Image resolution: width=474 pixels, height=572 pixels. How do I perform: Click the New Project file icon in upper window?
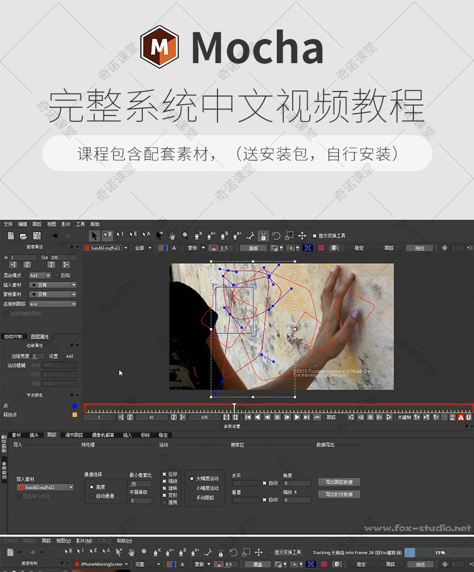point(11,235)
